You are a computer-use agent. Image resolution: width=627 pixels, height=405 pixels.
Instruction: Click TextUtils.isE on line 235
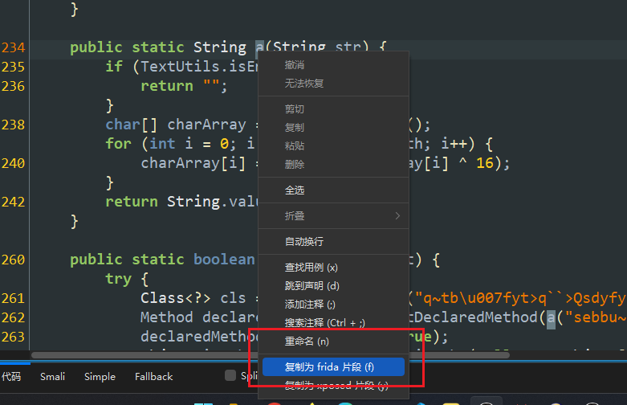[x=199, y=67]
